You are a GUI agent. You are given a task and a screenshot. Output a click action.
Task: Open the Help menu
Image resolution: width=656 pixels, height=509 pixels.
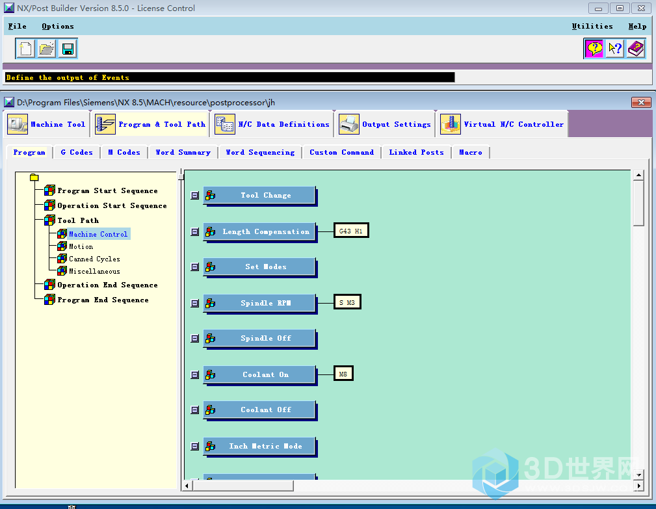pos(637,27)
